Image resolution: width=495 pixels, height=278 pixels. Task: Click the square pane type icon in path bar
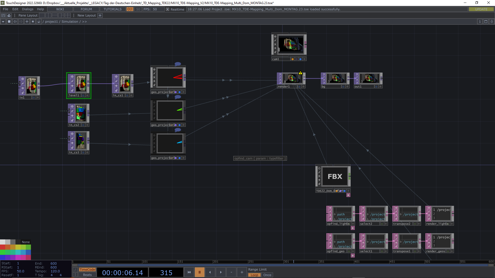click(x=9, y=22)
